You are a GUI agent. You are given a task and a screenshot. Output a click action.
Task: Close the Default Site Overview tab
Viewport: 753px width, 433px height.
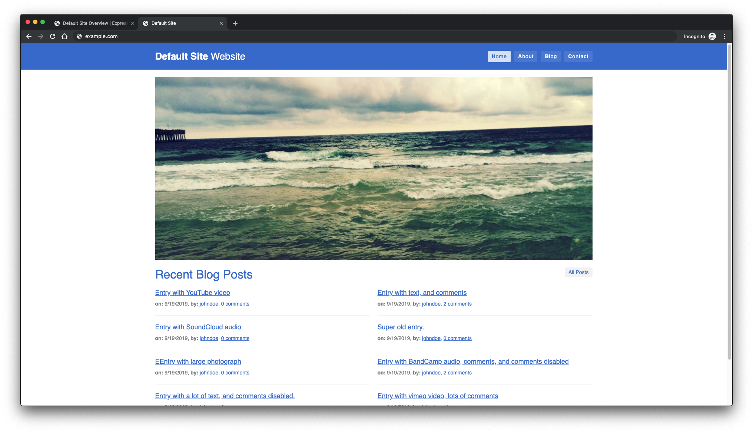coord(133,23)
